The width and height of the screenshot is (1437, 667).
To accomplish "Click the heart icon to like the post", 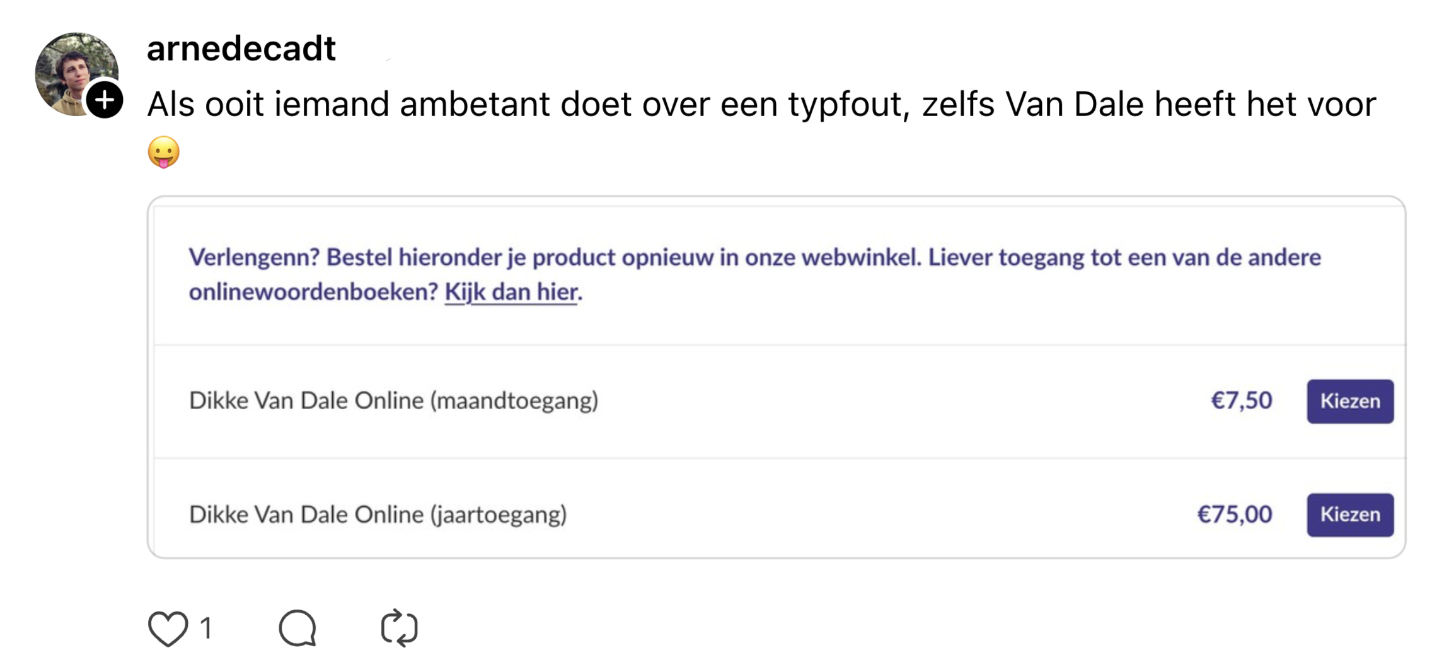I will click(168, 629).
